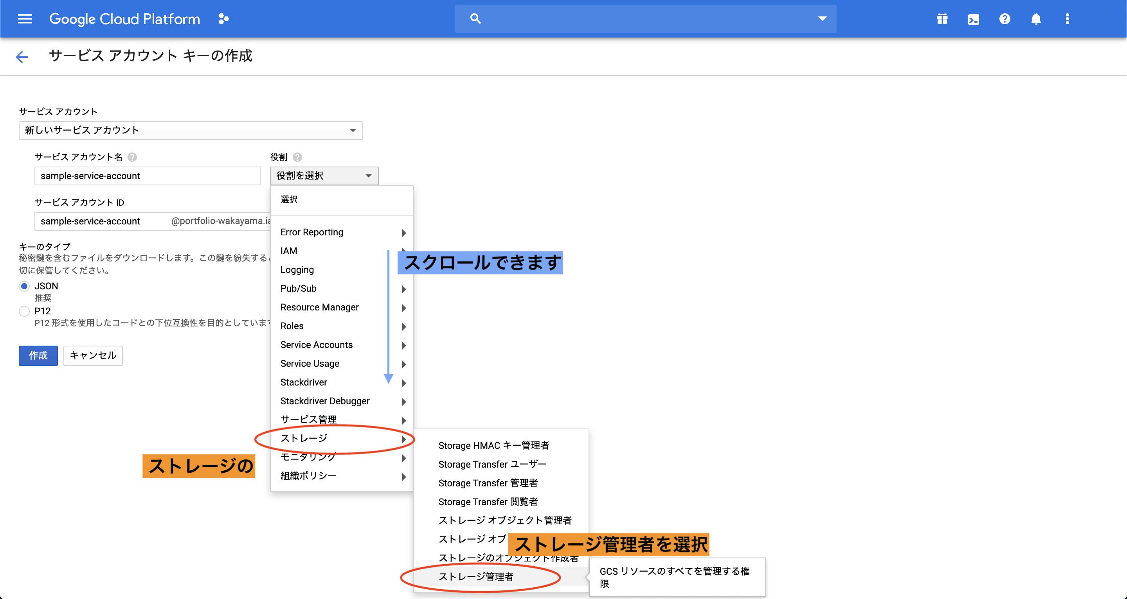This screenshot has height=599, width=1127.
Task: Click the back arrow icon
Action: [x=22, y=57]
